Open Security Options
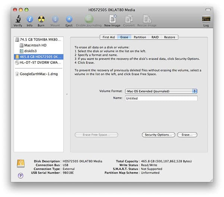This screenshot has height=197, width=224. (158, 135)
